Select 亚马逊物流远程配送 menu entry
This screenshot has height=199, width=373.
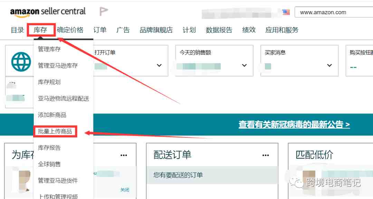(64, 98)
